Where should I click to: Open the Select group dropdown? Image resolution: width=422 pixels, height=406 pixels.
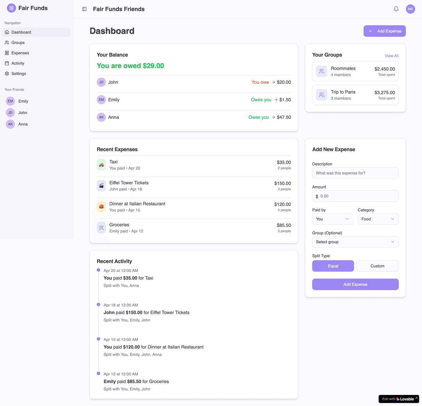(355, 242)
